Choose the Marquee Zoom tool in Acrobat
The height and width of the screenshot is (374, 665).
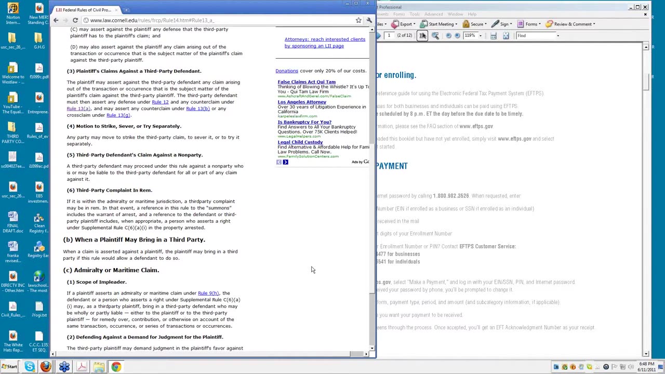(435, 35)
